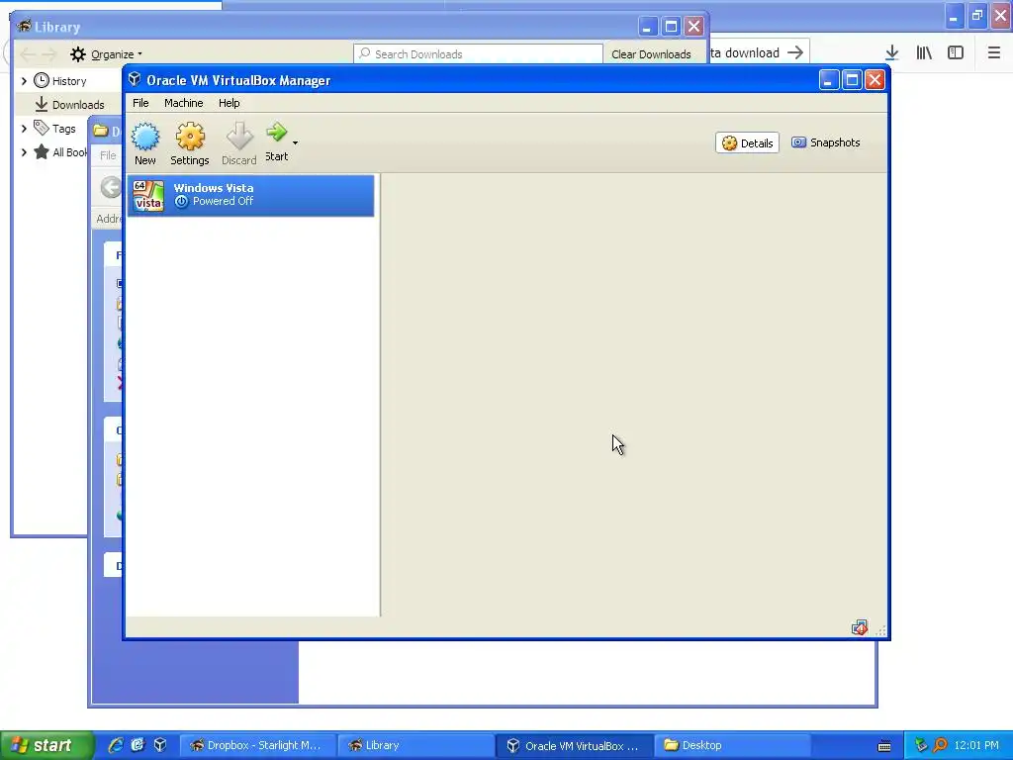Switch to Library taskbar button
1013x760 pixels.
pos(416,745)
